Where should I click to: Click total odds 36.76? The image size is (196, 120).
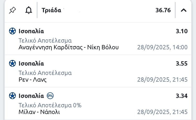pos(163,10)
